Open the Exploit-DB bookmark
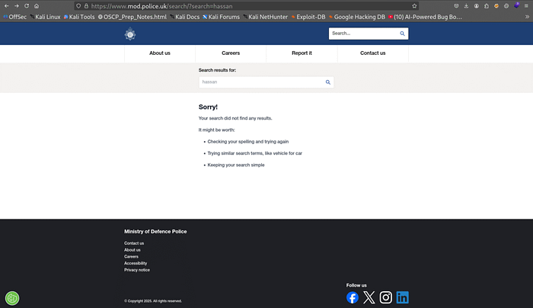 click(x=308, y=17)
